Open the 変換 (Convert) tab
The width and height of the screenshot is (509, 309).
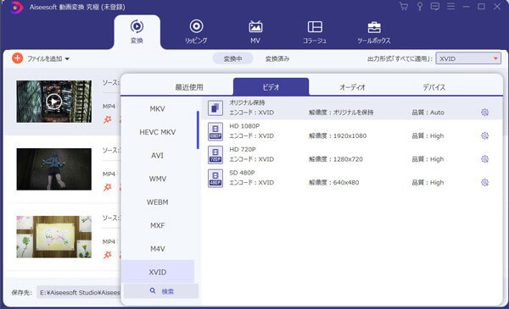pyautogui.click(x=137, y=32)
